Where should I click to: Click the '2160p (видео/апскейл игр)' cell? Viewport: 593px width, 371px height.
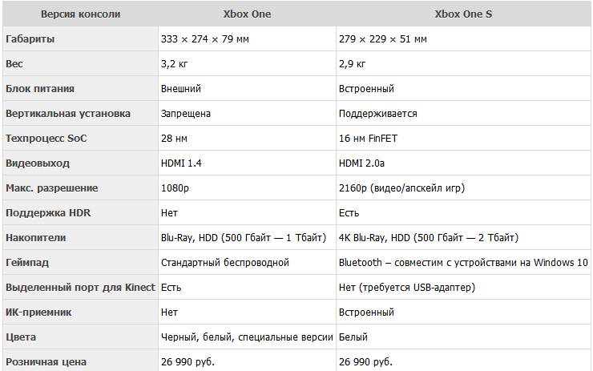coord(401,188)
